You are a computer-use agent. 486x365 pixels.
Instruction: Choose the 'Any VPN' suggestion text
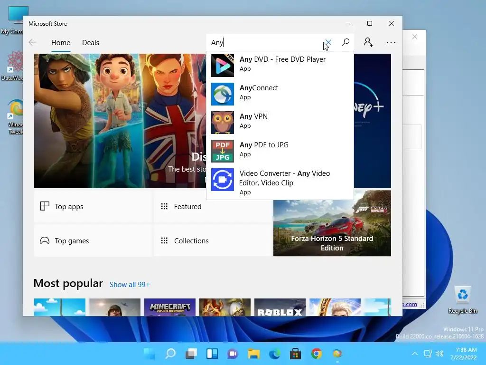tap(253, 116)
